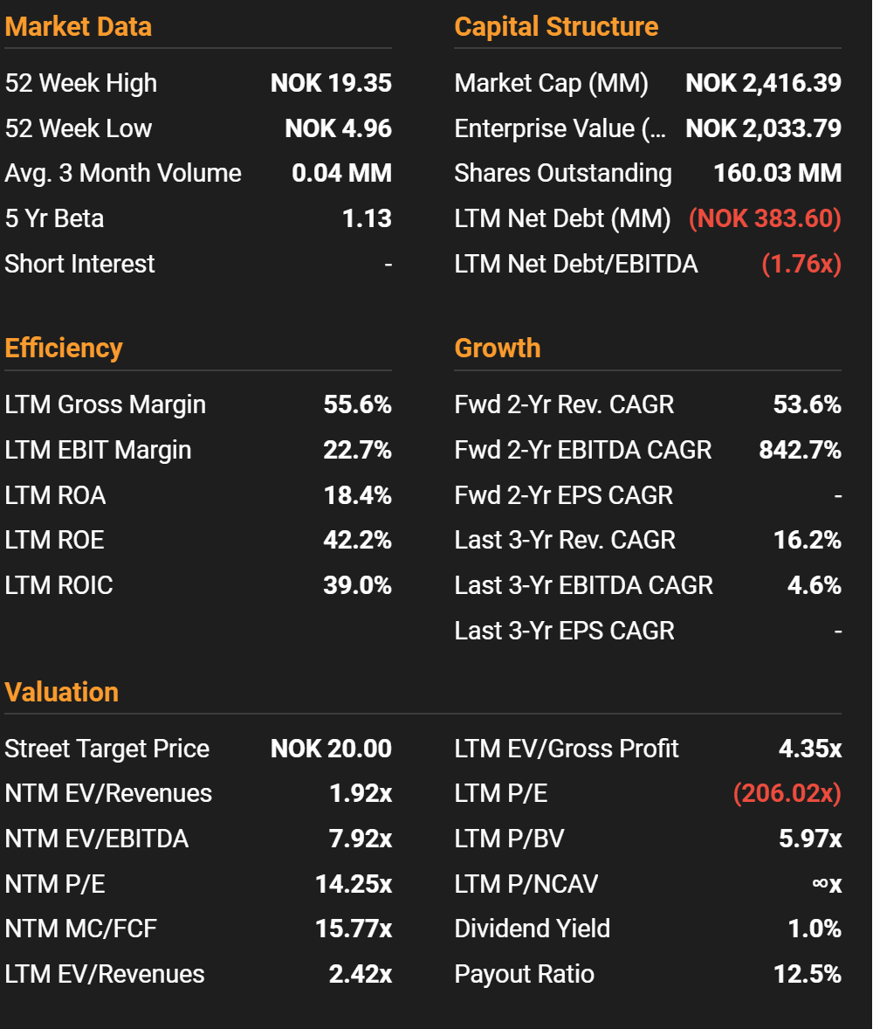Open the Capital Structure section header
Viewport: 873px width, 1029px height.
click(x=556, y=26)
